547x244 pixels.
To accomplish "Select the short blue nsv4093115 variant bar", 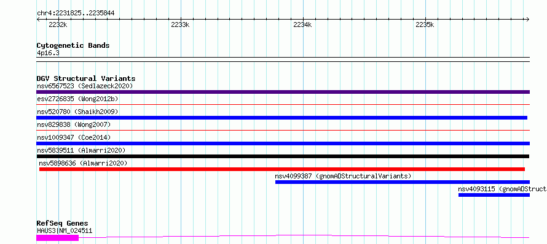I will [494, 195].
